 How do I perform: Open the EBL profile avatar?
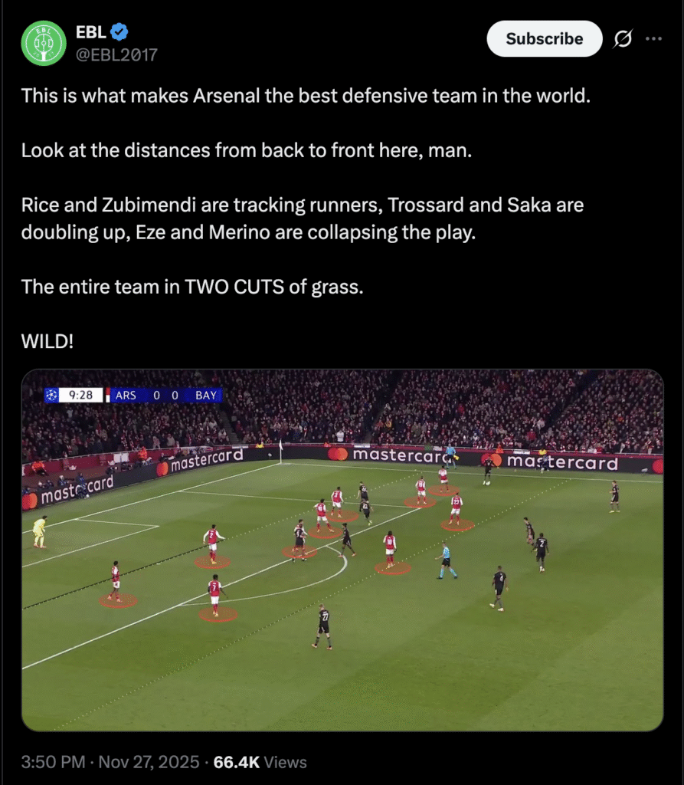tap(44, 43)
